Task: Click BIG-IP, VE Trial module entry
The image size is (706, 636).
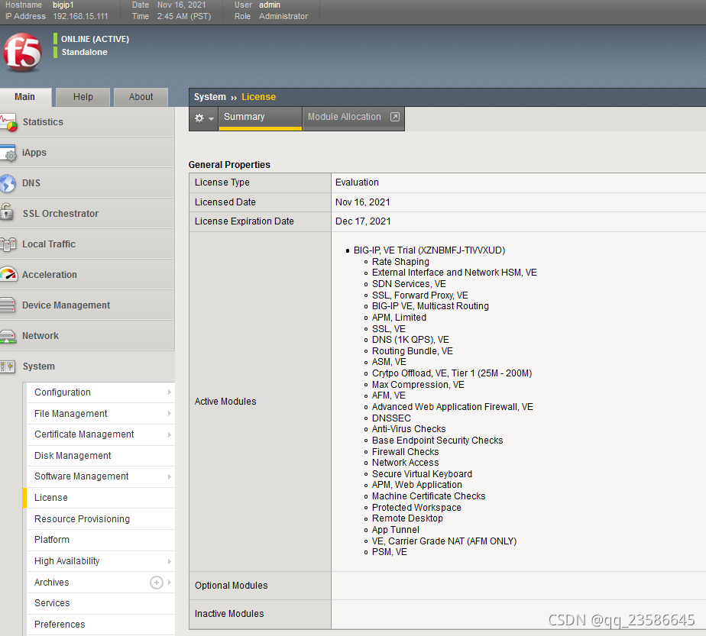Action: click(429, 250)
